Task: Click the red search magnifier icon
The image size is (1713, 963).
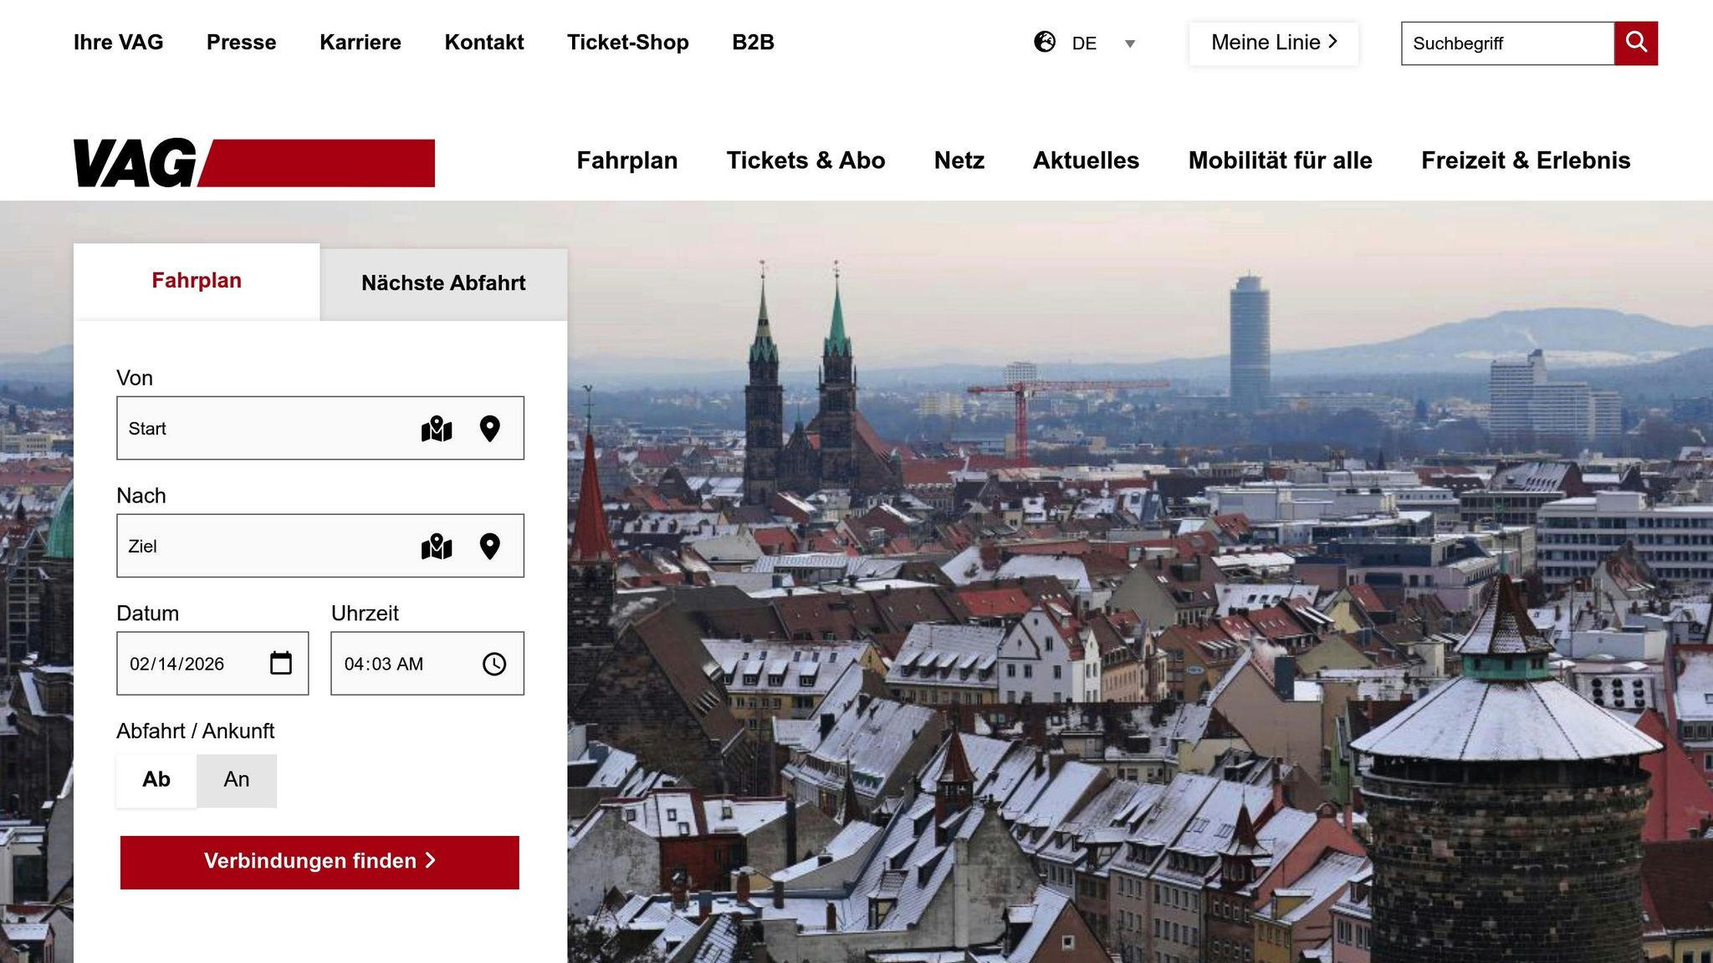Action: tap(1635, 43)
